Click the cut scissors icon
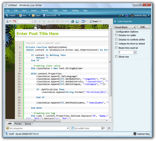 coord(7,21)
